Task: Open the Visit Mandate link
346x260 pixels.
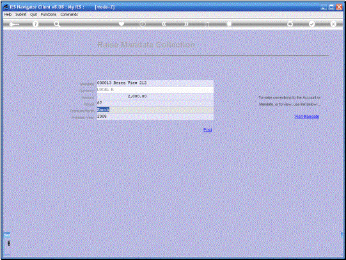Action: (x=307, y=117)
